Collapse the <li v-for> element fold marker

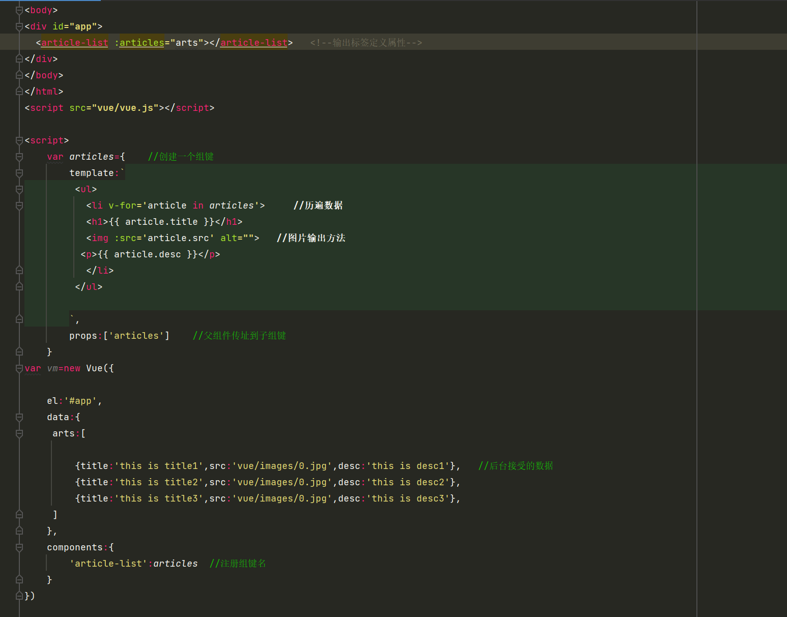point(19,205)
